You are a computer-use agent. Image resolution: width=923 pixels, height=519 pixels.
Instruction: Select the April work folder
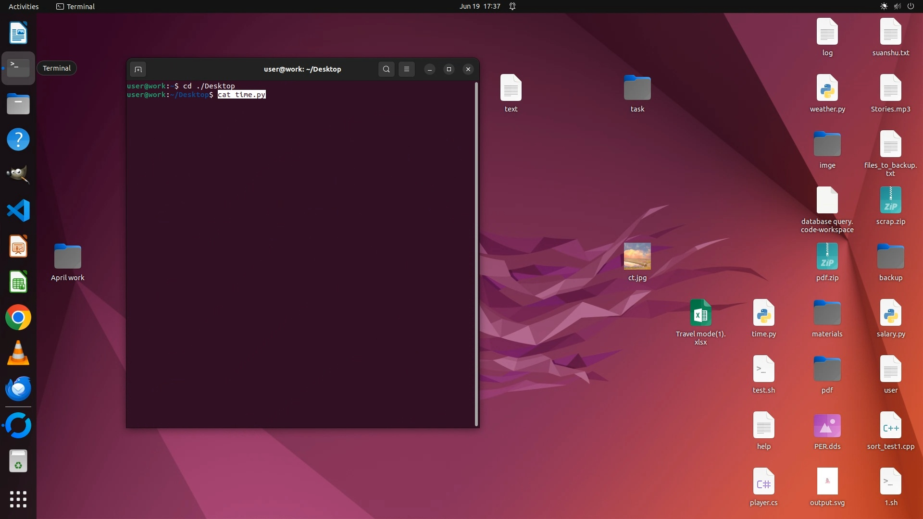tap(68, 256)
